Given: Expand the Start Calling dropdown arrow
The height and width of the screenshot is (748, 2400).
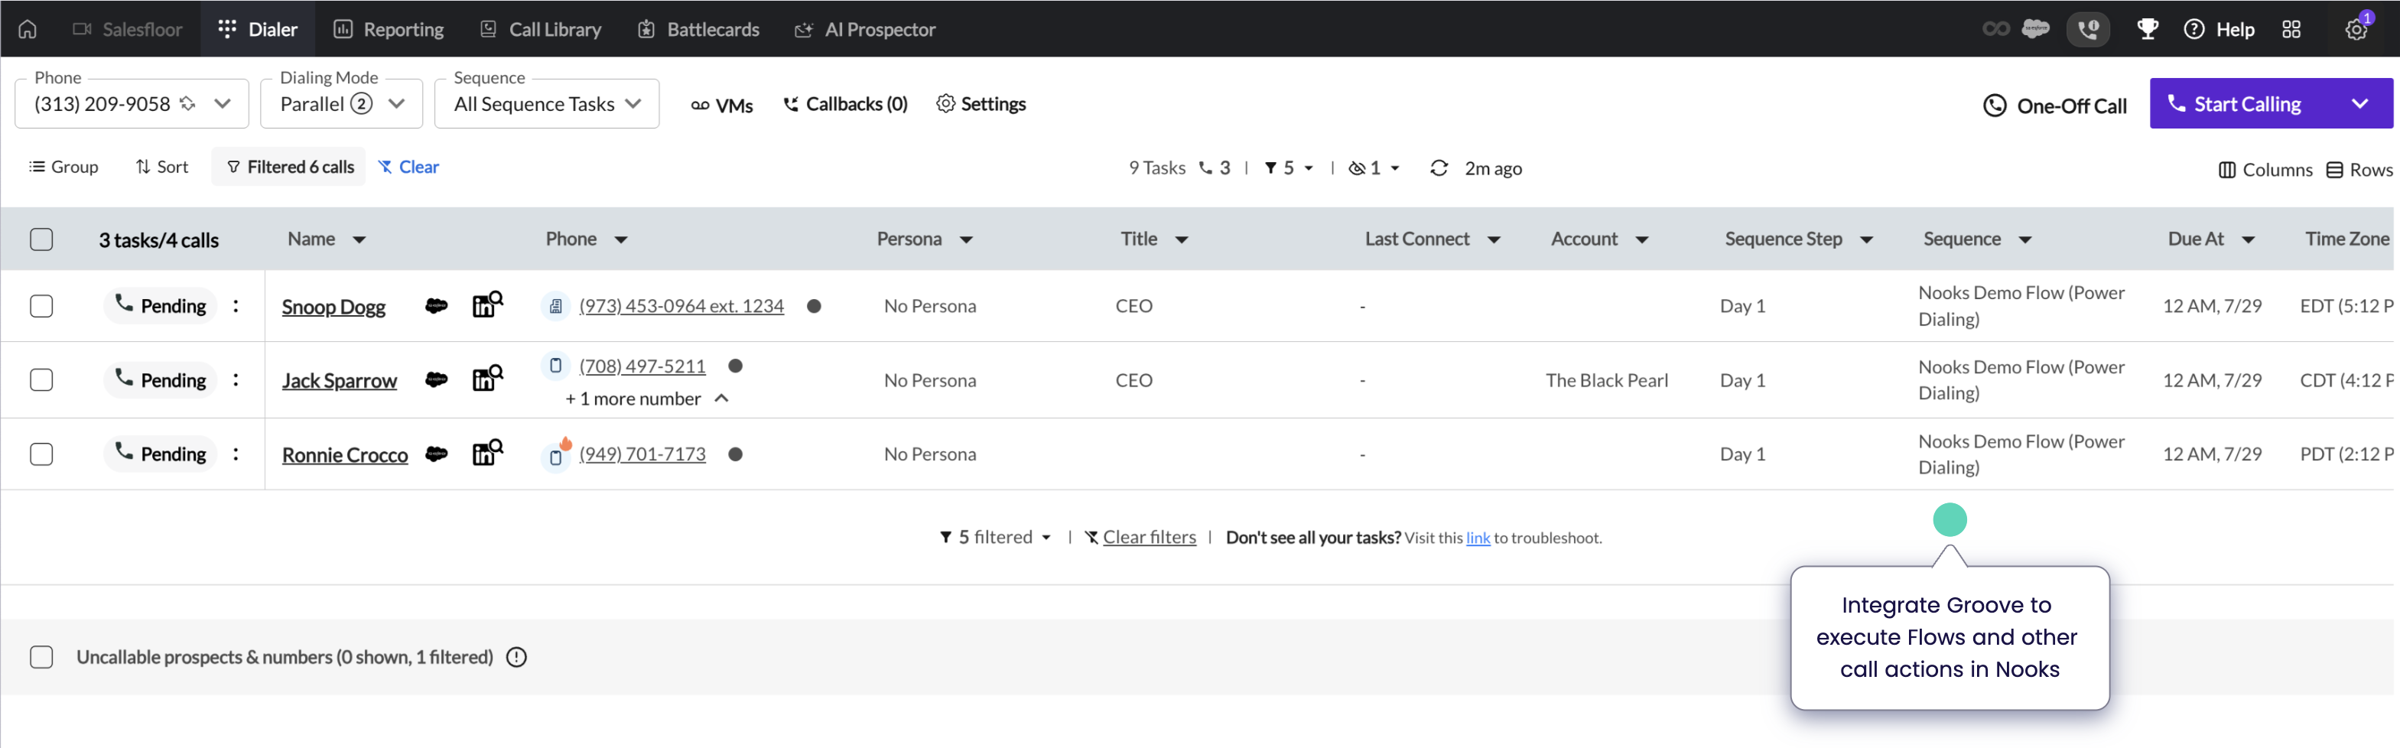Looking at the screenshot, I should coord(2359,103).
